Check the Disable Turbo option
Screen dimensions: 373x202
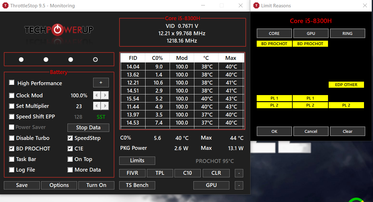12,138
